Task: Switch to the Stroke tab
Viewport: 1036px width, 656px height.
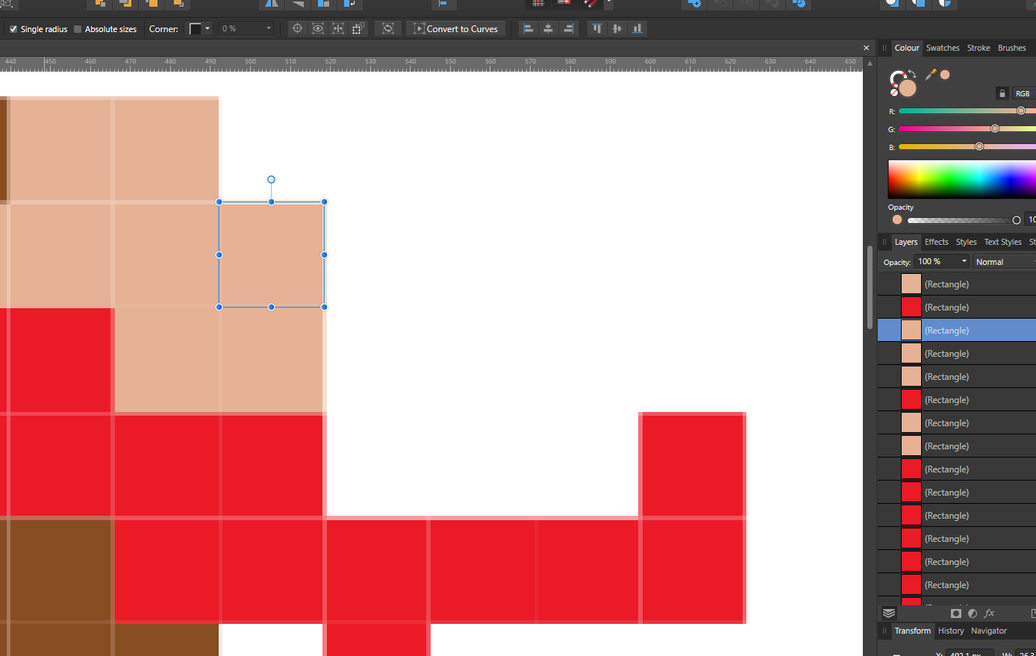Action: tap(979, 48)
